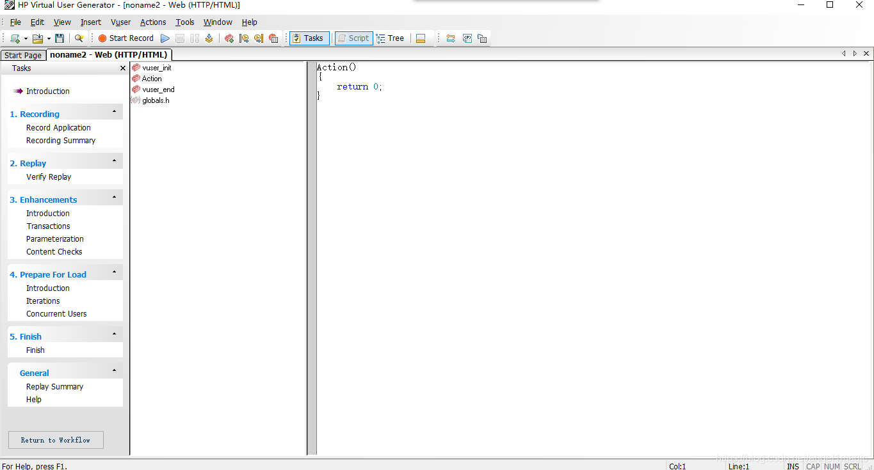This screenshot has height=470, width=874.
Task: Open the View menu
Action: pos(62,22)
